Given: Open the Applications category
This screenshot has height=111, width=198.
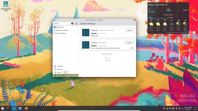Looking at the screenshot, I should tap(66, 27).
